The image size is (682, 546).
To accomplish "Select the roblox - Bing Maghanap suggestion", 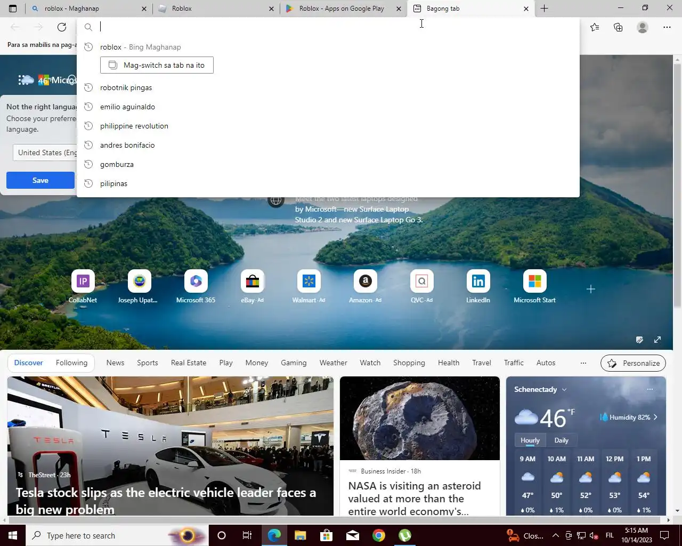I will [328, 47].
